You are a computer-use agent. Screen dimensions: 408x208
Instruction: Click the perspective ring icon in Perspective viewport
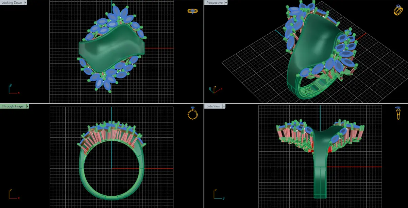(398, 10)
